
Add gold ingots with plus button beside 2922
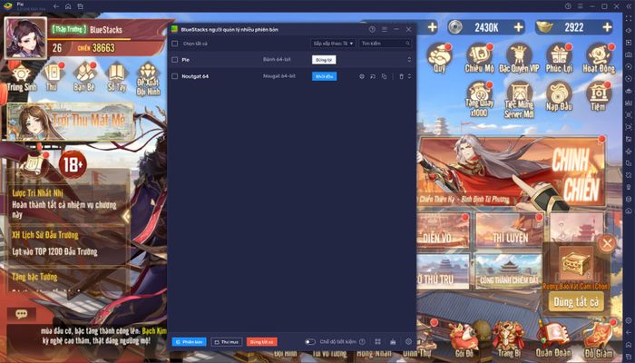[x=607, y=27]
